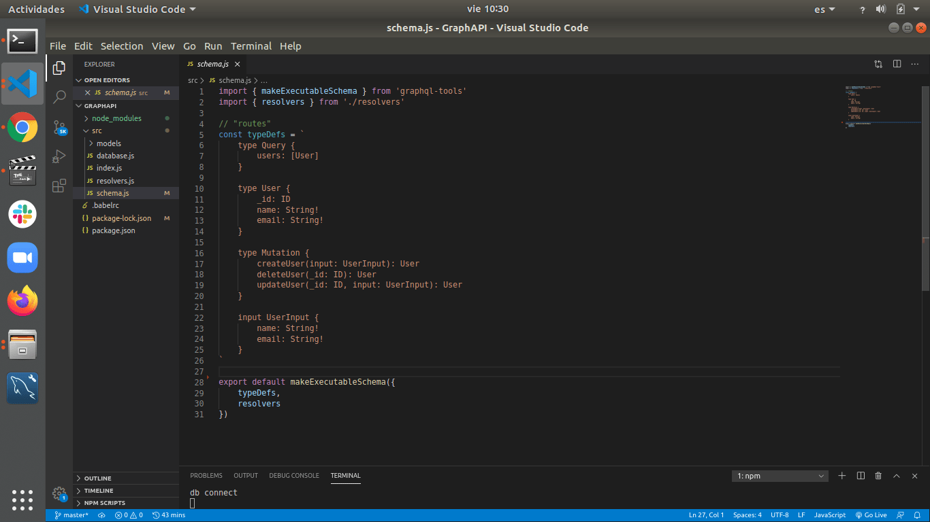Switch to the Problems tab
This screenshot has width=930, height=522.
(x=206, y=476)
